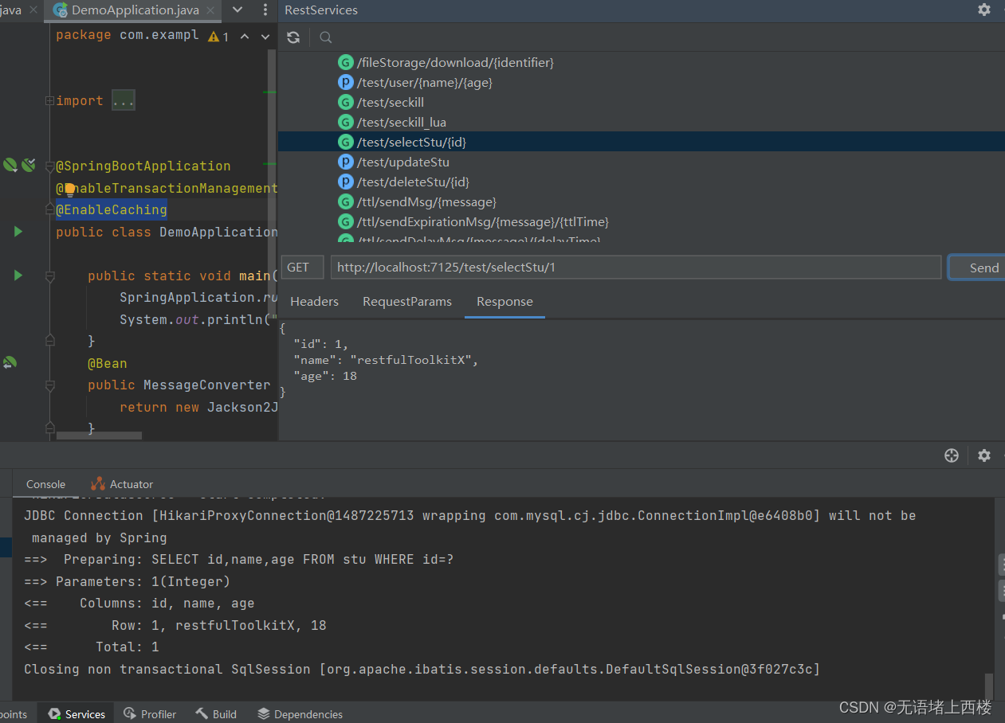Open the Actuator tab
The width and height of the screenshot is (1005, 723).
click(129, 483)
